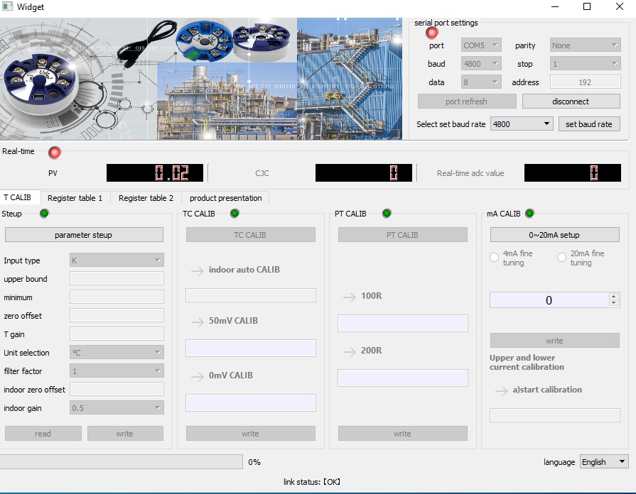636x494 pixels.
Task: Click the indoor zero offset input field
Action: 117,389
